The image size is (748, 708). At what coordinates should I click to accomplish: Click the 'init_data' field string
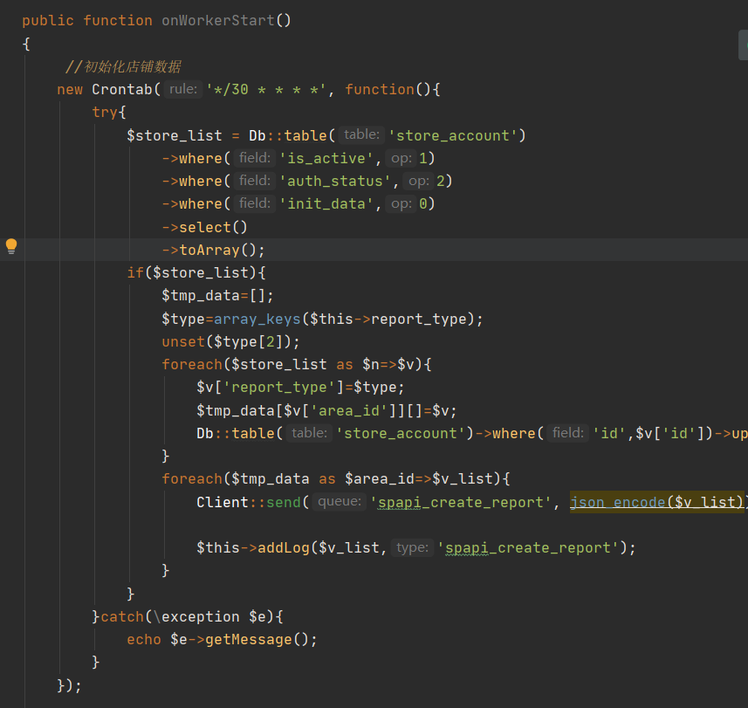[x=326, y=204]
